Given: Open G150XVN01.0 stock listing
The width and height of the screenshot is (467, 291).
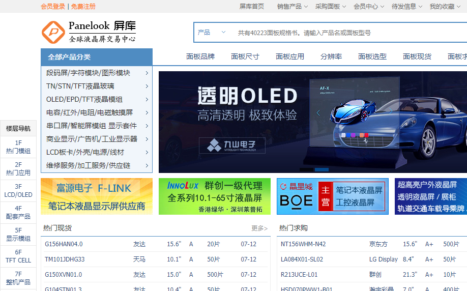Looking at the screenshot, I should [x=64, y=275].
